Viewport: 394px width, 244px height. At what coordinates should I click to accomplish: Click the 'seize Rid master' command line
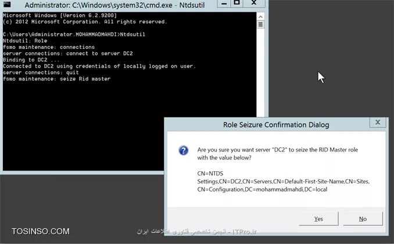pos(56,79)
